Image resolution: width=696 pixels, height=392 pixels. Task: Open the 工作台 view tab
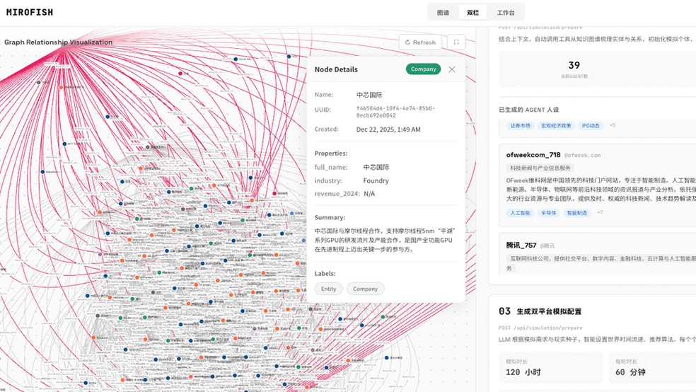point(506,13)
